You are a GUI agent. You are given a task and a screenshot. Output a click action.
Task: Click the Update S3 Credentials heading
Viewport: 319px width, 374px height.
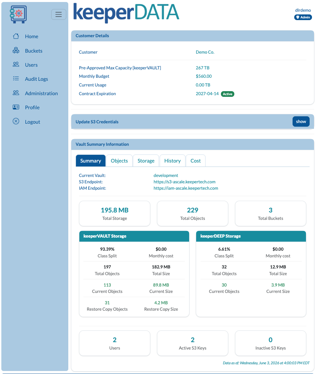(97, 122)
